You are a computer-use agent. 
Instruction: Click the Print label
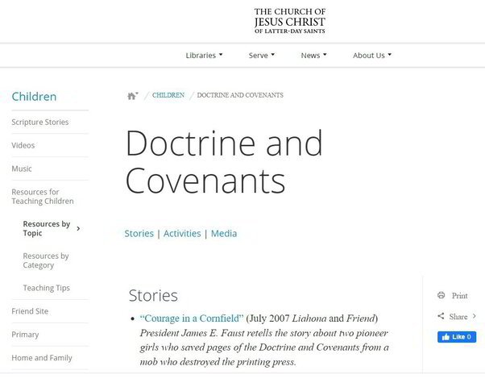coord(460,296)
